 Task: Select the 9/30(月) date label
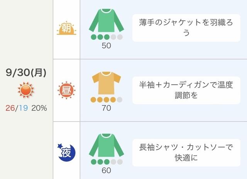click(26, 73)
